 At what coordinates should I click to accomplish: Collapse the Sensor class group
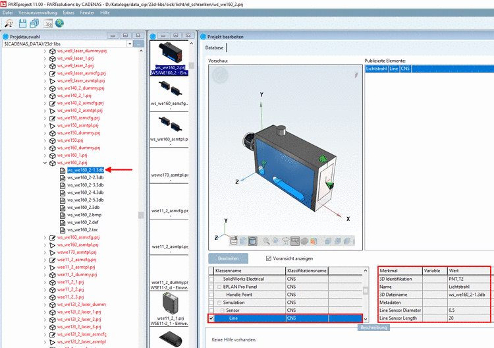(223, 310)
